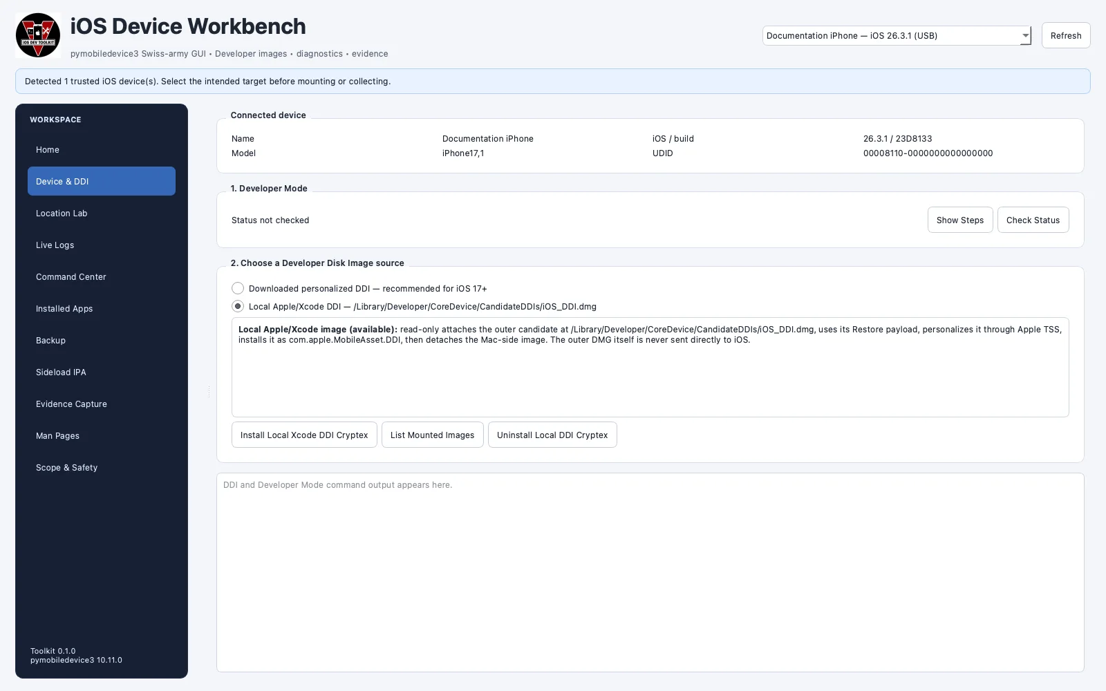Click Uninstall Local DDI Cryptex button
The width and height of the screenshot is (1106, 691).
pyautogui.click(x=552, y=435)
